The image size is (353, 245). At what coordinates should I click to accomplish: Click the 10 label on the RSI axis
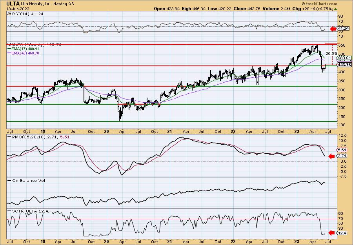pos(341,36)
